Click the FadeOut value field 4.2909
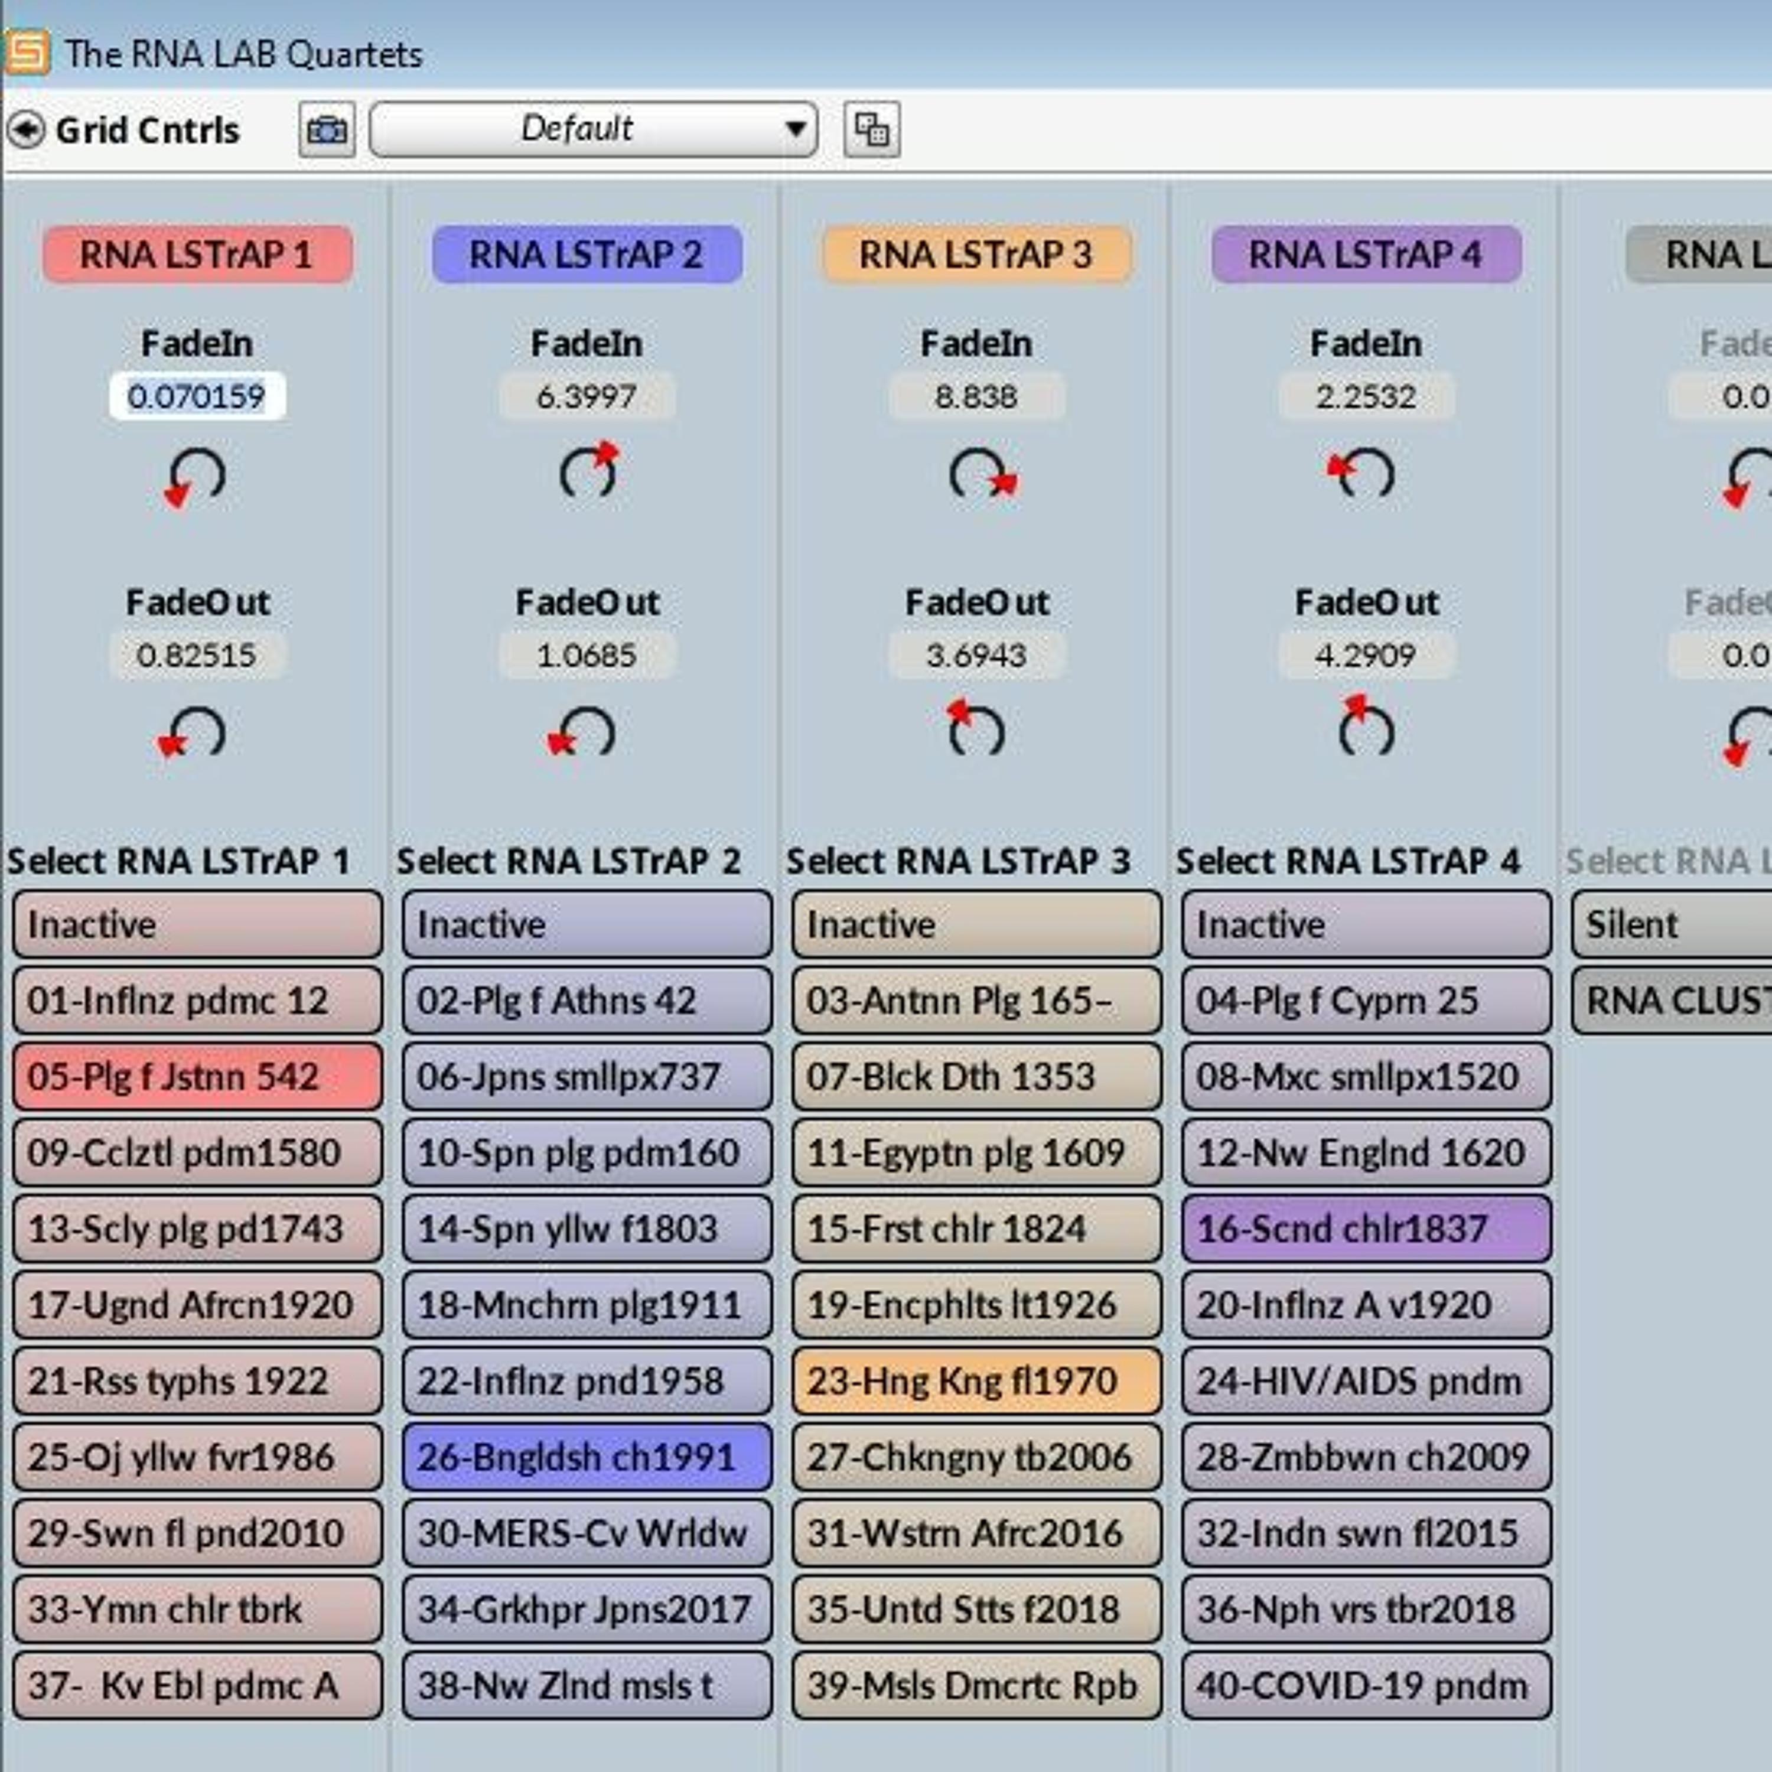Viewport: 1772px width, 1772px height. coord(1367,655)
